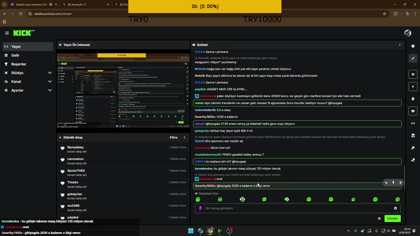This screenshot has height=236, width=420.
Task: Click the reply arrow on the Swarthy1905x message
Action: pos(386,183)
